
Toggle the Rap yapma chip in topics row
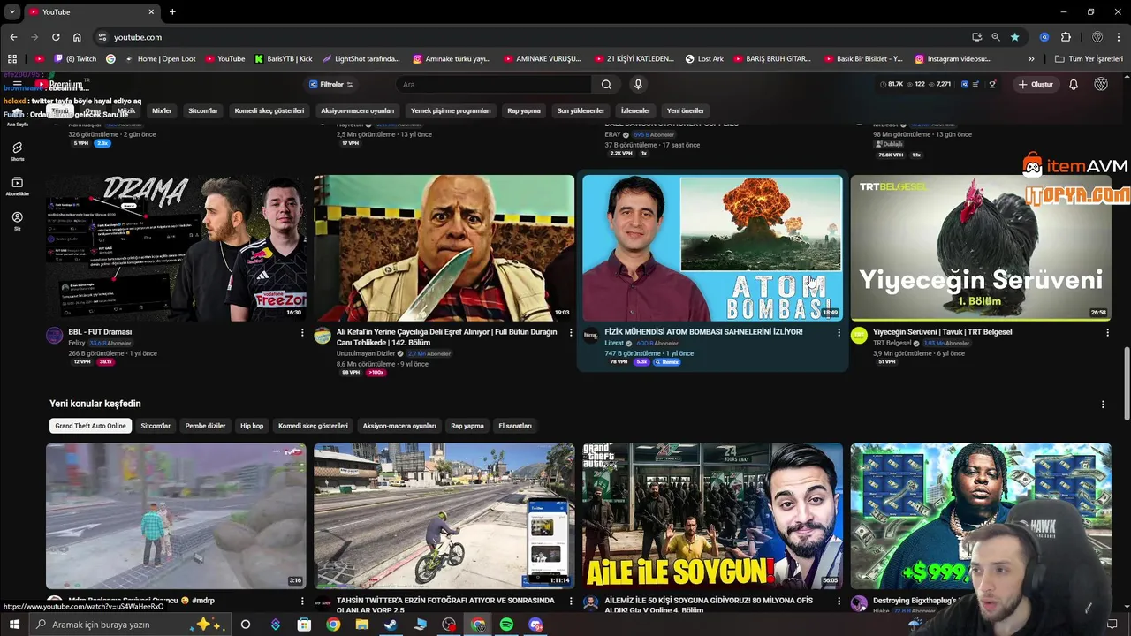pos(467,426)
